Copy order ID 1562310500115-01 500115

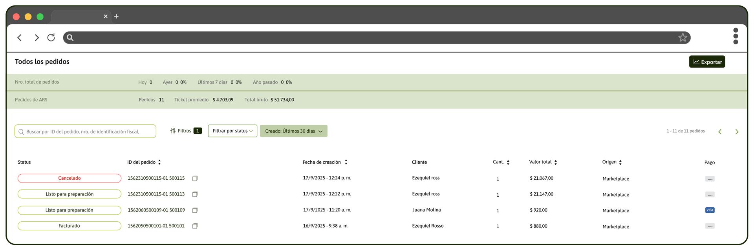[195, 179]
